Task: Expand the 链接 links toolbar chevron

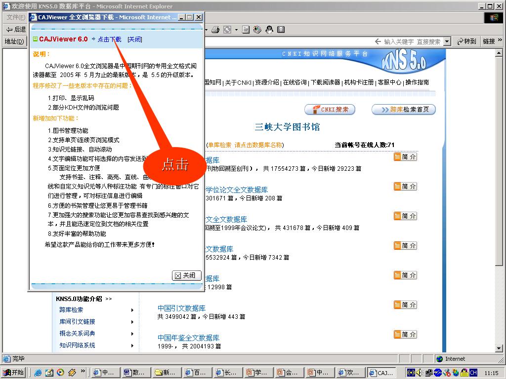Action: tap(500, 40)
